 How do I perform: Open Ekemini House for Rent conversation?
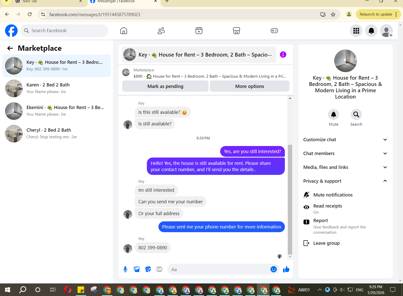point(57,111)
